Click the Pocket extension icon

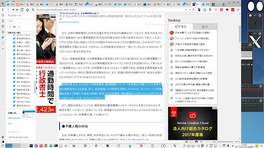pyautogui.click(x=222, y=10)
